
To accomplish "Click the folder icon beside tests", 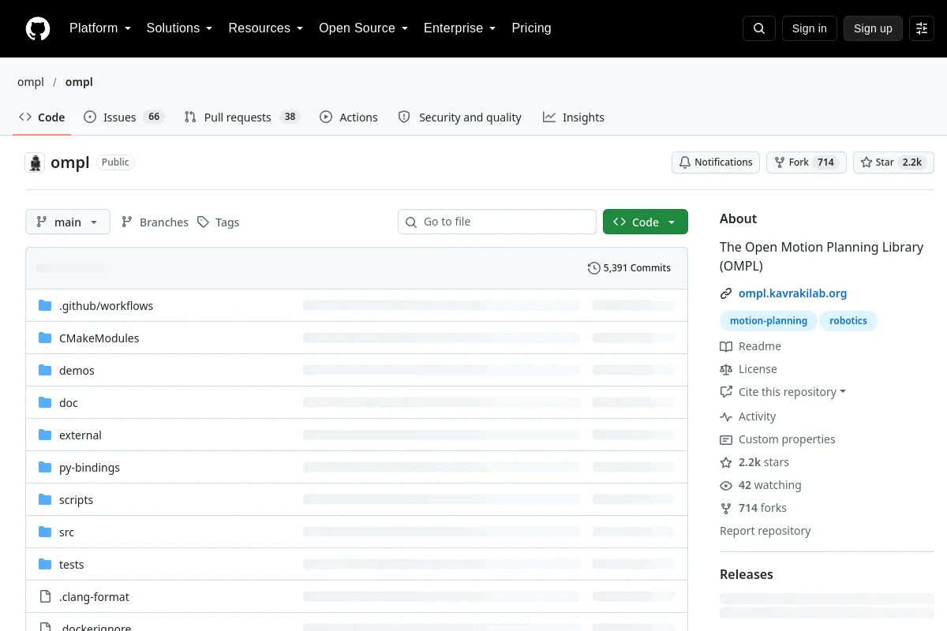I will [x=45, y=564].
